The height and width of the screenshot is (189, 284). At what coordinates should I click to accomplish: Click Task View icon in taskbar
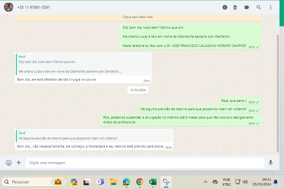(87, 182)
